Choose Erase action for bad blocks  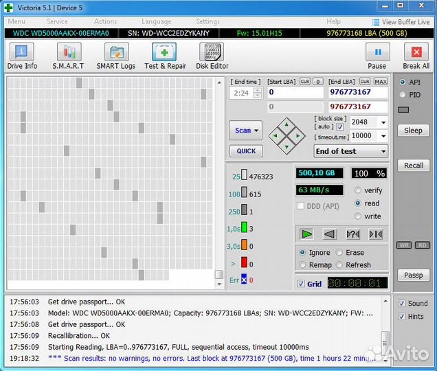coord(339,252)
